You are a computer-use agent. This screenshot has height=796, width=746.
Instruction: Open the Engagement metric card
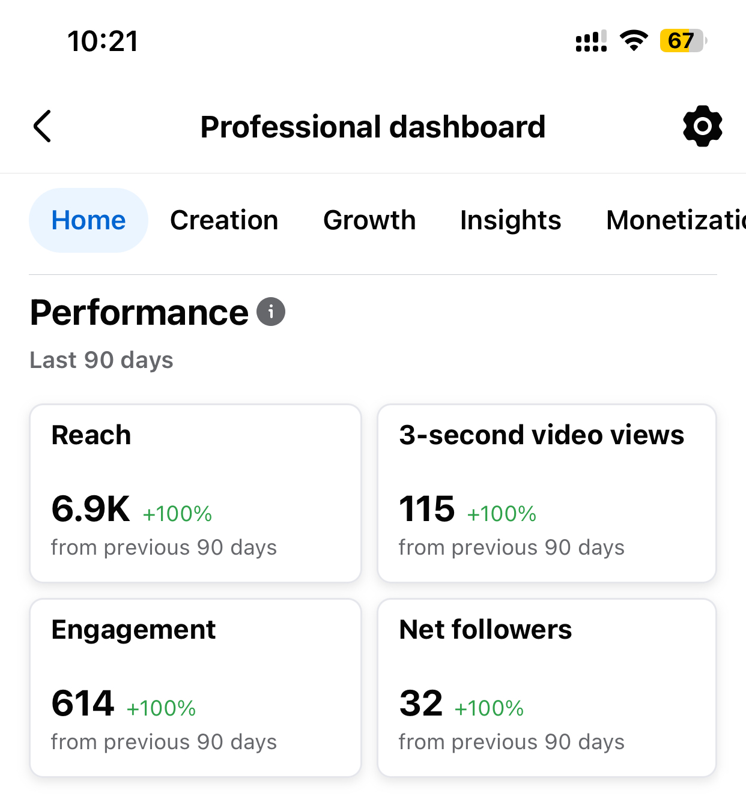pyautogui.click(x=195, y=687)
